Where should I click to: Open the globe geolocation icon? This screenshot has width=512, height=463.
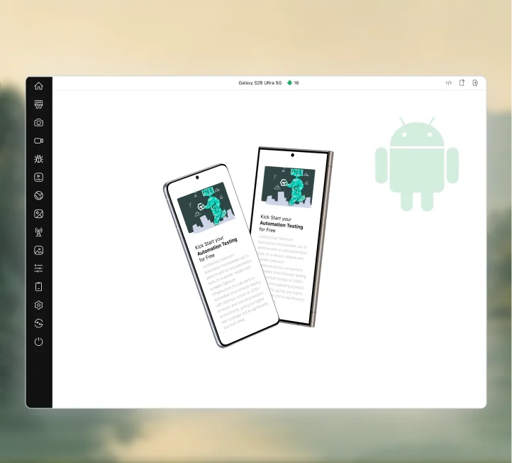click(38, 195)
